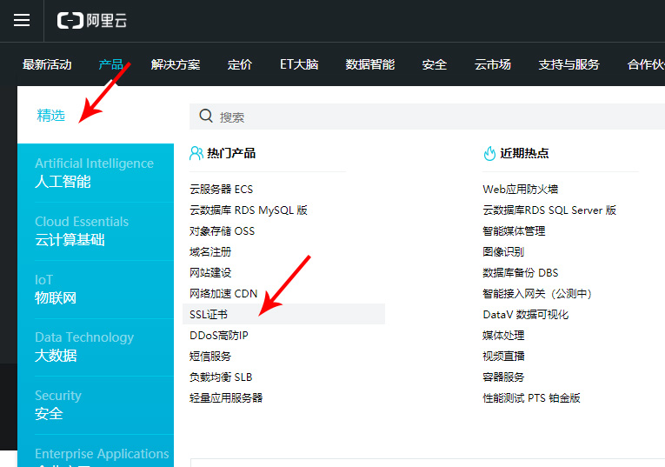Open Web应用防火墙 link
Image resolution: width=665 pixels, height=467 pixels.
click(521, 190)
